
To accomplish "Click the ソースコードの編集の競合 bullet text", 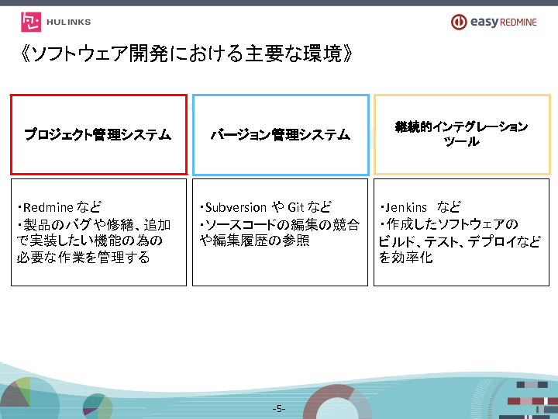I will 281,225.
